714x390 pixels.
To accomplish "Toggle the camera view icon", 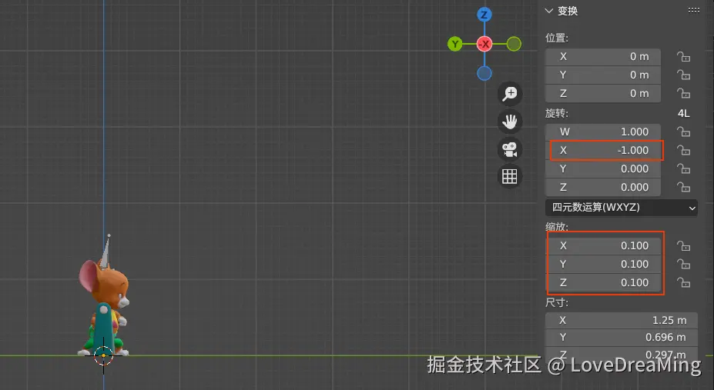I will click(x=510, y=149).
